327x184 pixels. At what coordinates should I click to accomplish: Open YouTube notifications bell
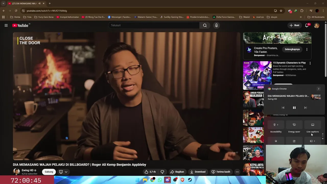tap(307, 25)
